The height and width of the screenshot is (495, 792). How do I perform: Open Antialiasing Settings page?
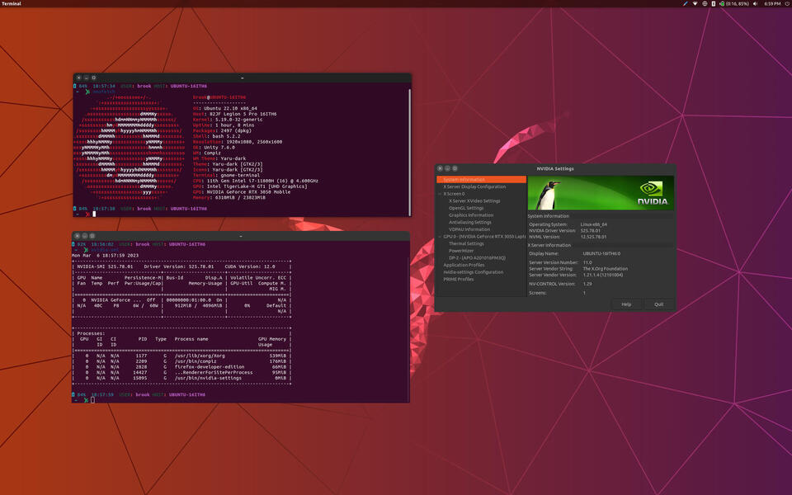(x=469, y=222)
